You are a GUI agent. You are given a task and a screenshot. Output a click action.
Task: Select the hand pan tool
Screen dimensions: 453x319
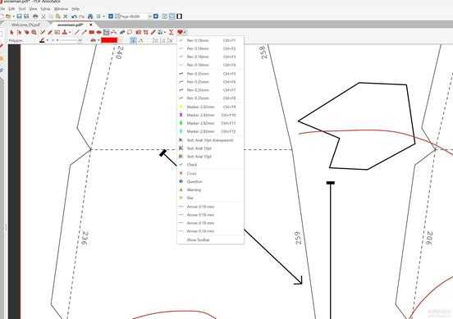26,32
